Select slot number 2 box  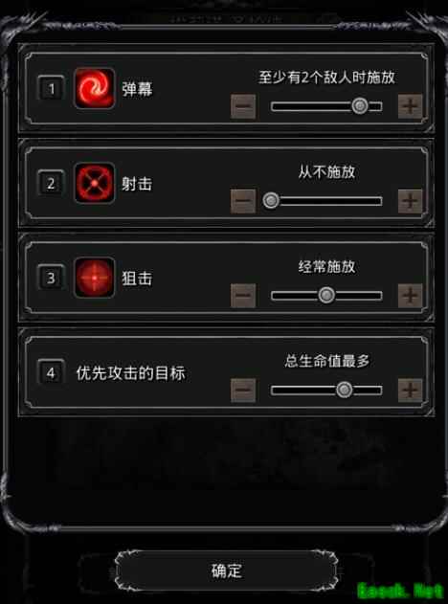51,183
